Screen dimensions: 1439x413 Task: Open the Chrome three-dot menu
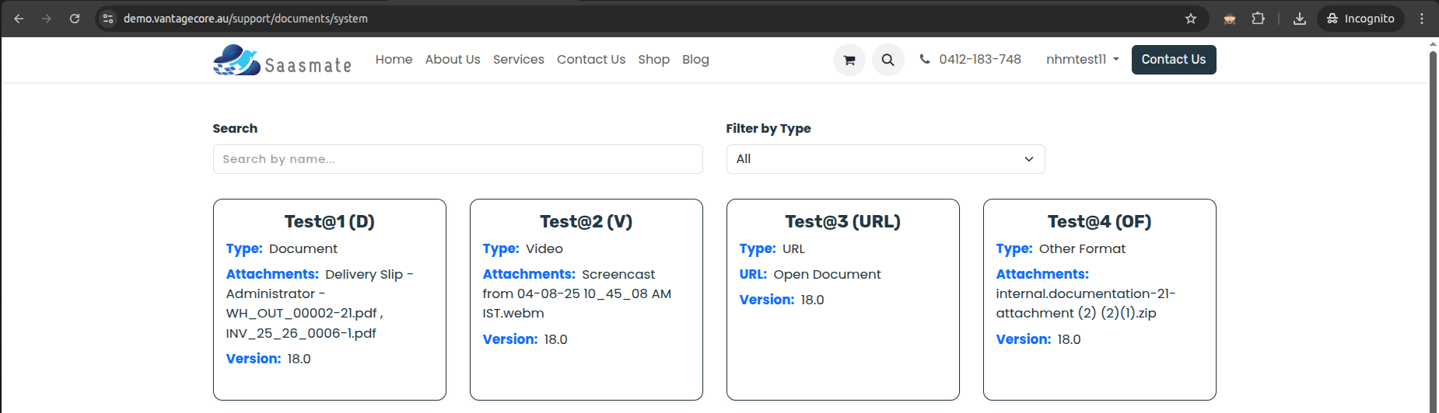coord(1421,19)
